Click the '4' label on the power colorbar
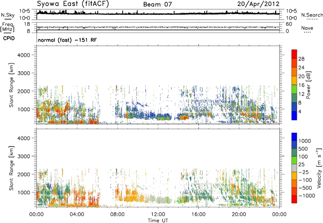Screen dimensions: 323x223 coord(300,112)
